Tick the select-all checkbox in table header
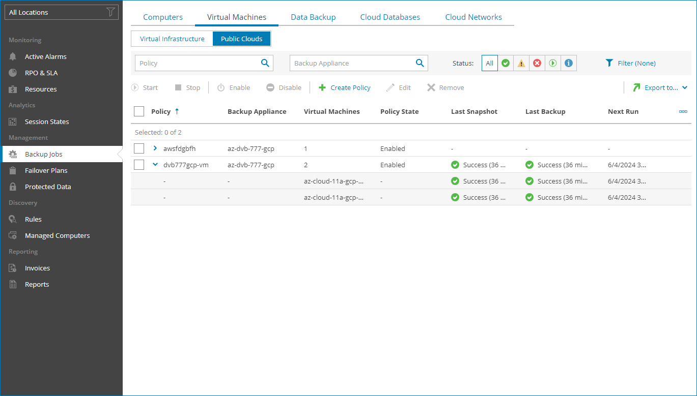This screenshot has height=396, width=697. [139, 111]
